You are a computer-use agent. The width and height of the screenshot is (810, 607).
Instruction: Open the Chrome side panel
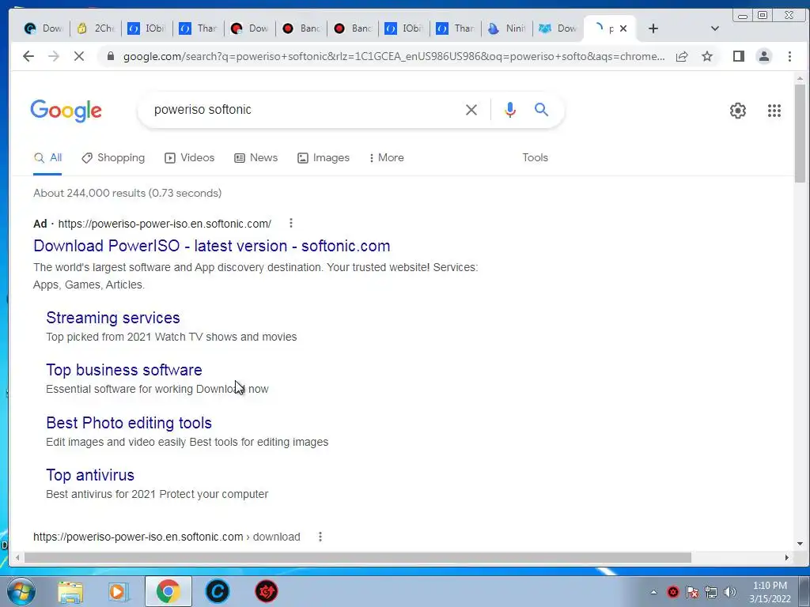point(739,56)
